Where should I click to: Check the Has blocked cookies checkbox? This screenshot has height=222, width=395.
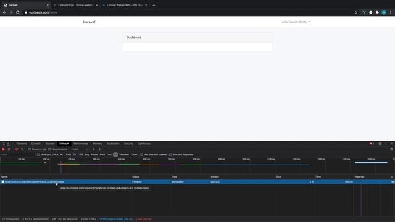(x=141, y=155)
